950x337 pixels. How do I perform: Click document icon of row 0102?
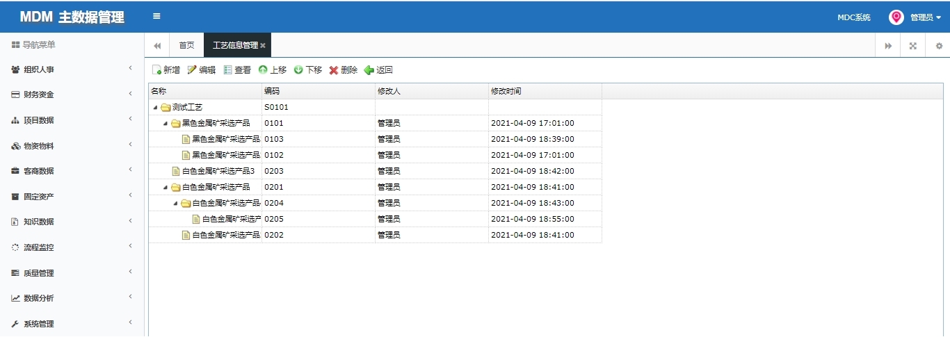point(186,155)
